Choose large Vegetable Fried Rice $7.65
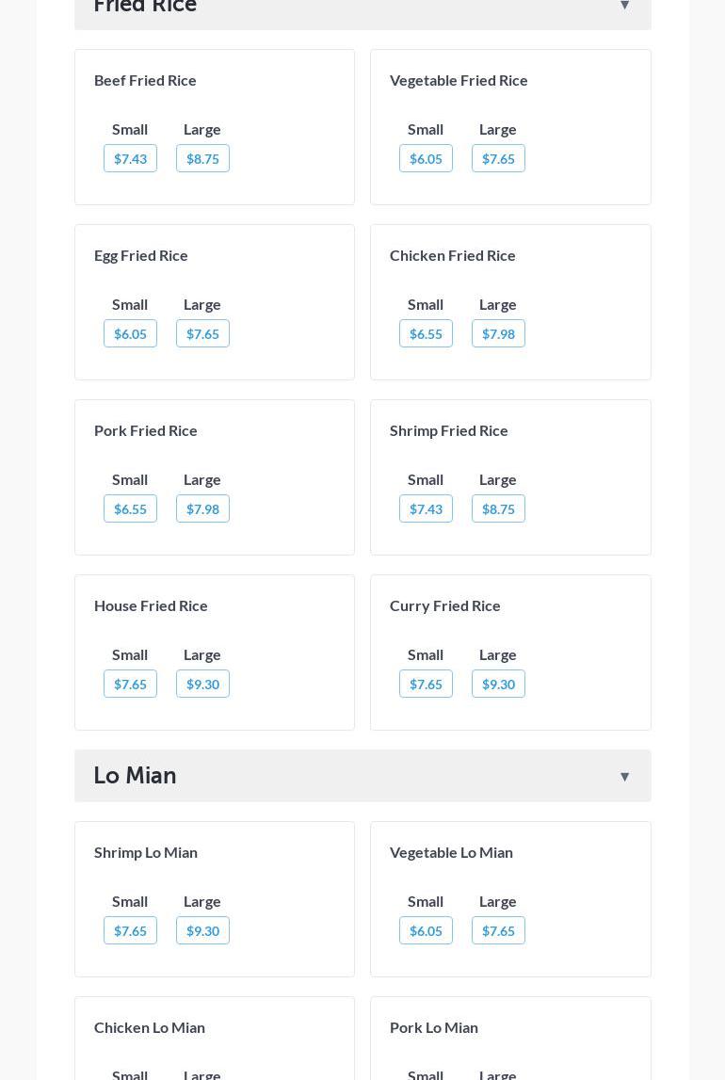 [498, 158]
